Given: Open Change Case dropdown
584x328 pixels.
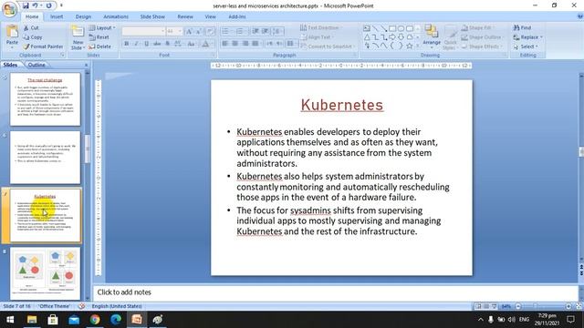Looking at the screenshot, I should (x=192, y=44).
